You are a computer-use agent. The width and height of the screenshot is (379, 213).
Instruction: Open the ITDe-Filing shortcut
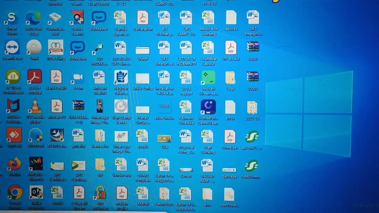click(x=56, y=47)
